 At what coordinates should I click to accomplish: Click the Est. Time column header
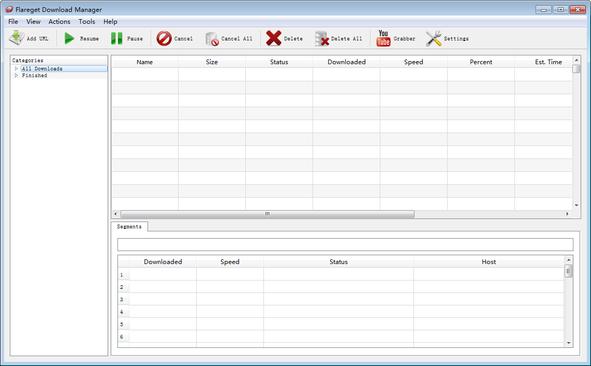click(543, 62)
